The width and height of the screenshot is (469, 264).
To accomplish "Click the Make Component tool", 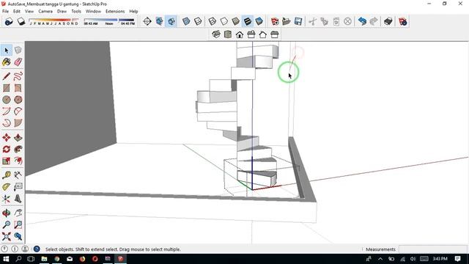I will pyautogui.click(x=18, y=51).
